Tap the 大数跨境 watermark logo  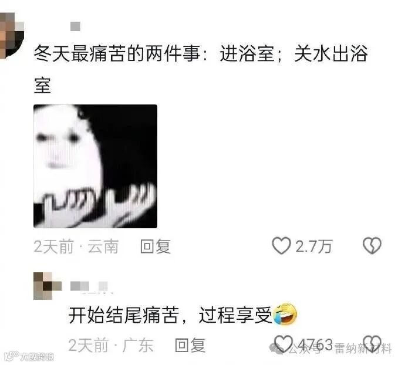(29, 356)
